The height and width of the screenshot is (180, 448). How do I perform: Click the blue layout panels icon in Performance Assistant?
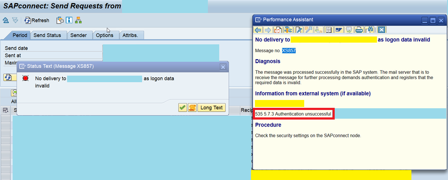tap(339, 30)
